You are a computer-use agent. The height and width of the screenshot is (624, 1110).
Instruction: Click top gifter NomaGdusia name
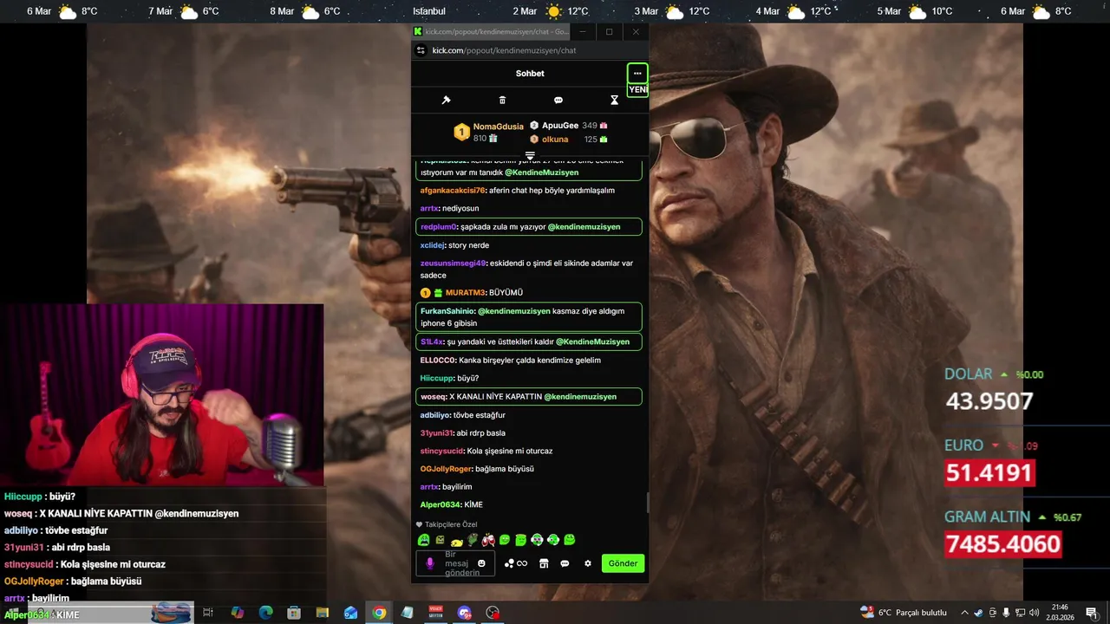[x=499, y=127]
